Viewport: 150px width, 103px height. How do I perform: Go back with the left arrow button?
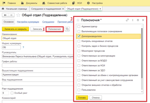(x=5, y=15)
